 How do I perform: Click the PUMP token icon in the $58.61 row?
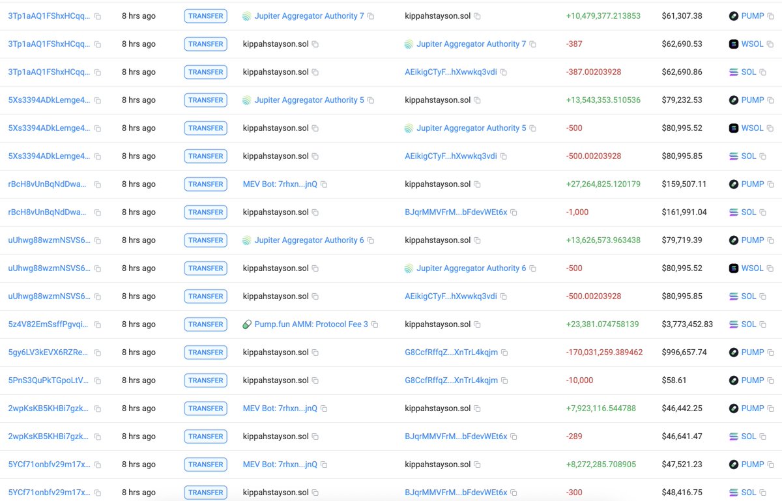point(734,380)
